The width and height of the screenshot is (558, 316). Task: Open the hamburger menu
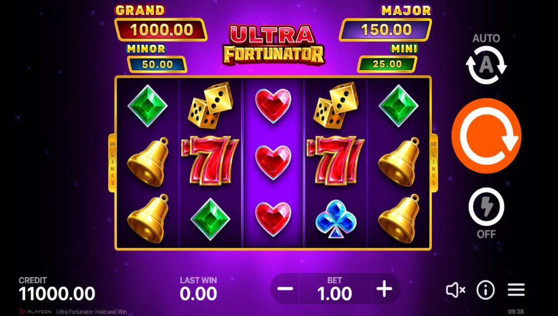click(516, 290)
